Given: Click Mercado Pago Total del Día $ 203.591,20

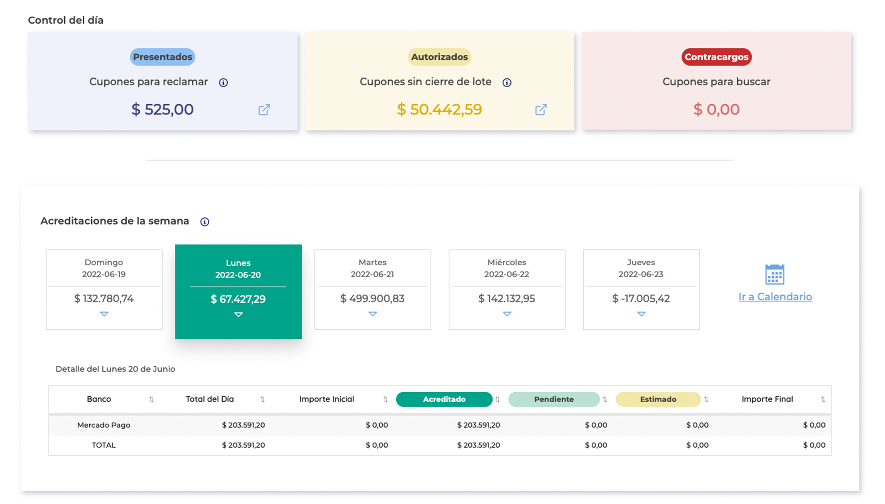Looking at the screenshot, I should coord(244,425).
